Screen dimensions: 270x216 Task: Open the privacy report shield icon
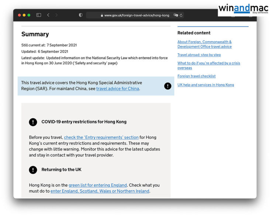81,15
